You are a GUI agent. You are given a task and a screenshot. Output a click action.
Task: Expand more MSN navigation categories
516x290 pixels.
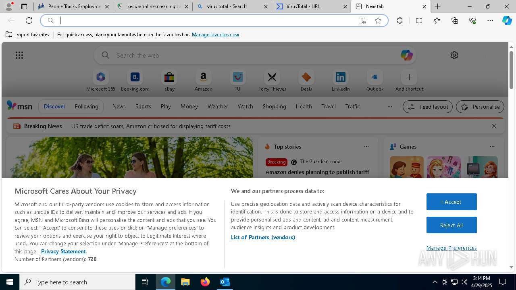click(x=389, y=107)
